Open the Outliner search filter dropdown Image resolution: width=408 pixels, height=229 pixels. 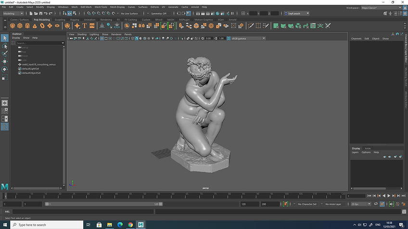click(63, 43)
